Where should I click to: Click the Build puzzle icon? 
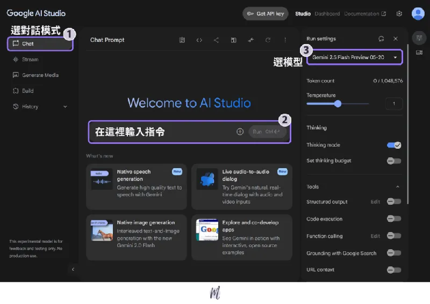click(16, 91)
